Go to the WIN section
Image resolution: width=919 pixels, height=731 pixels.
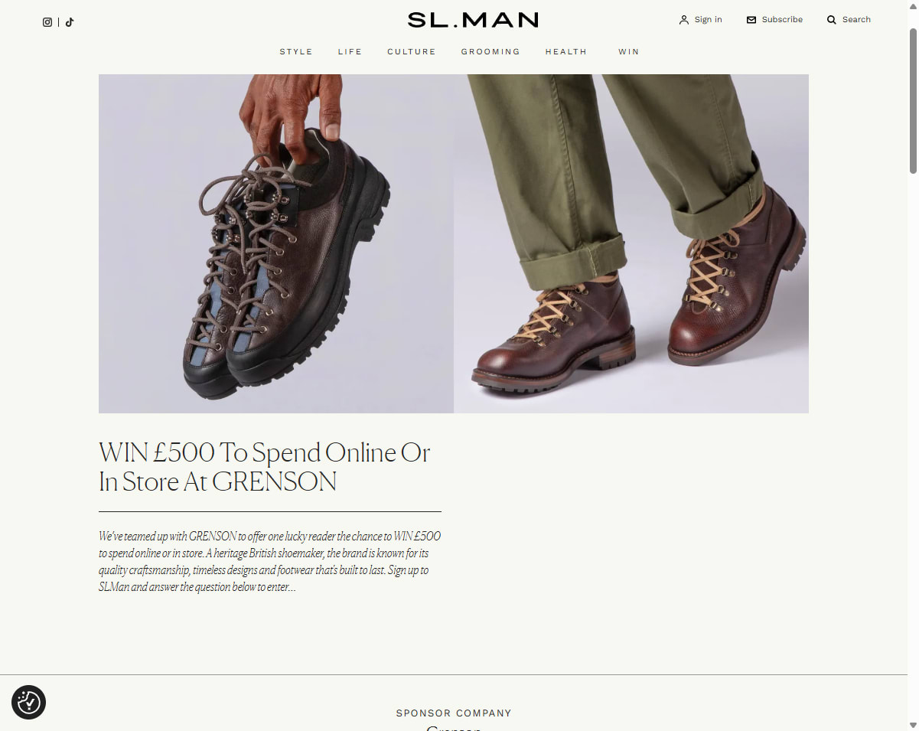click(629, 52)
